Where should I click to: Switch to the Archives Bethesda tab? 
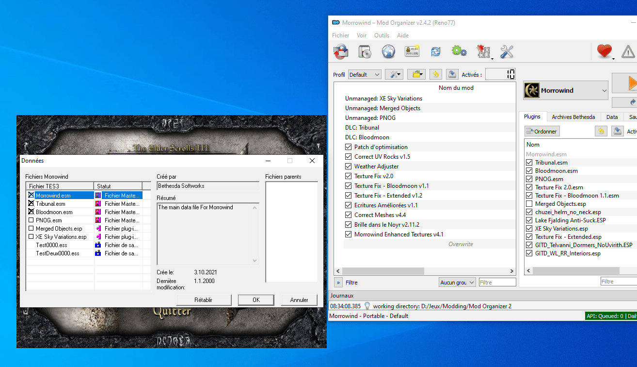click(573, 117)
